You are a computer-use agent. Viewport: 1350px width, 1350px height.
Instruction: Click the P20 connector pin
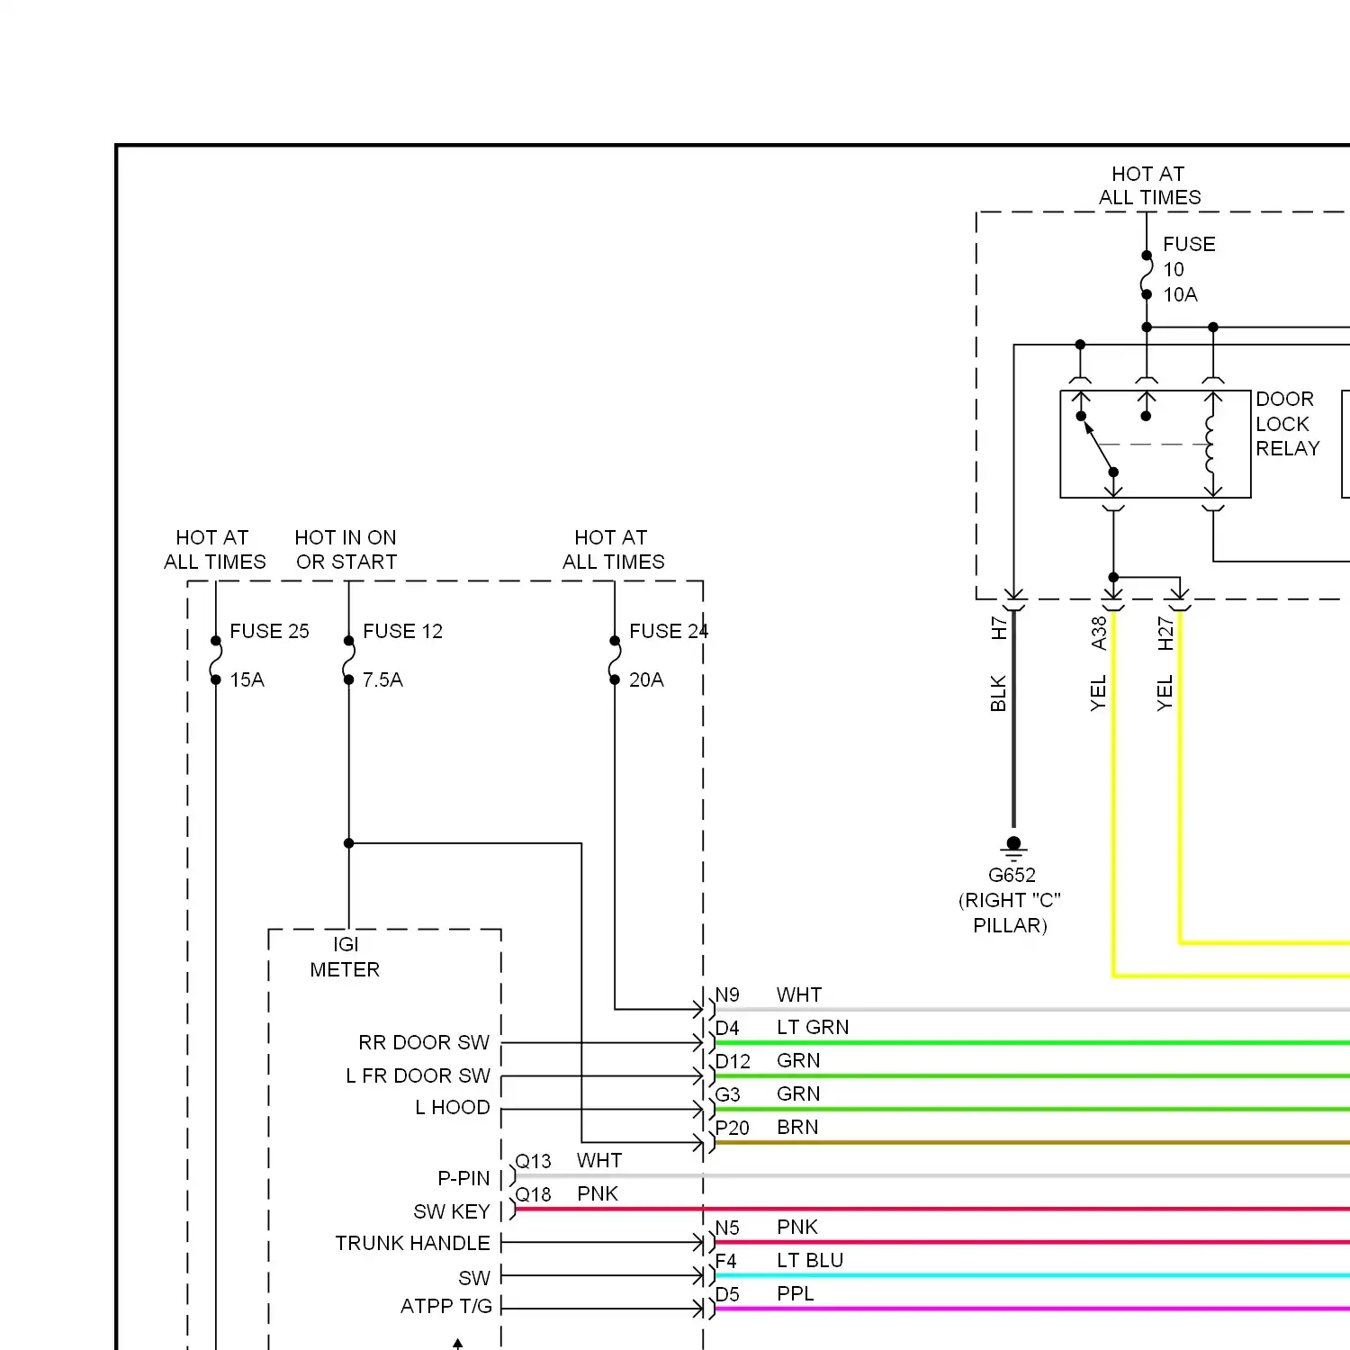pos(732,1128)
